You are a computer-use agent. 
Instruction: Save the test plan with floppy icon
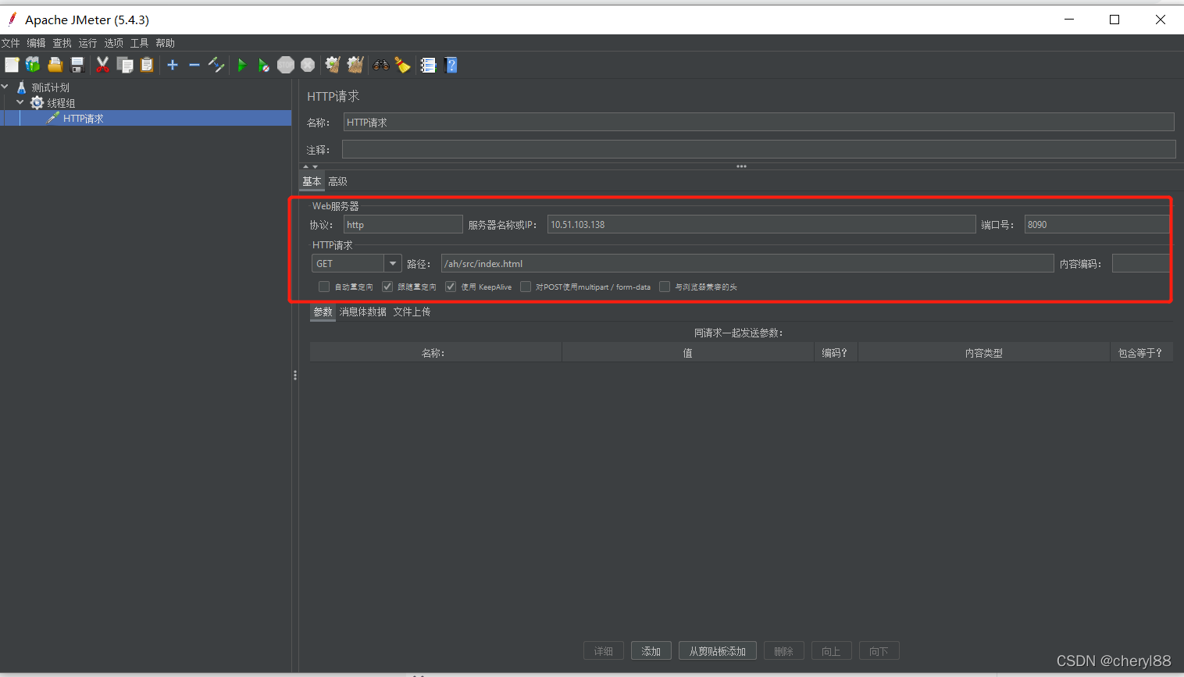pyautogui.click(x=77, y=65)
